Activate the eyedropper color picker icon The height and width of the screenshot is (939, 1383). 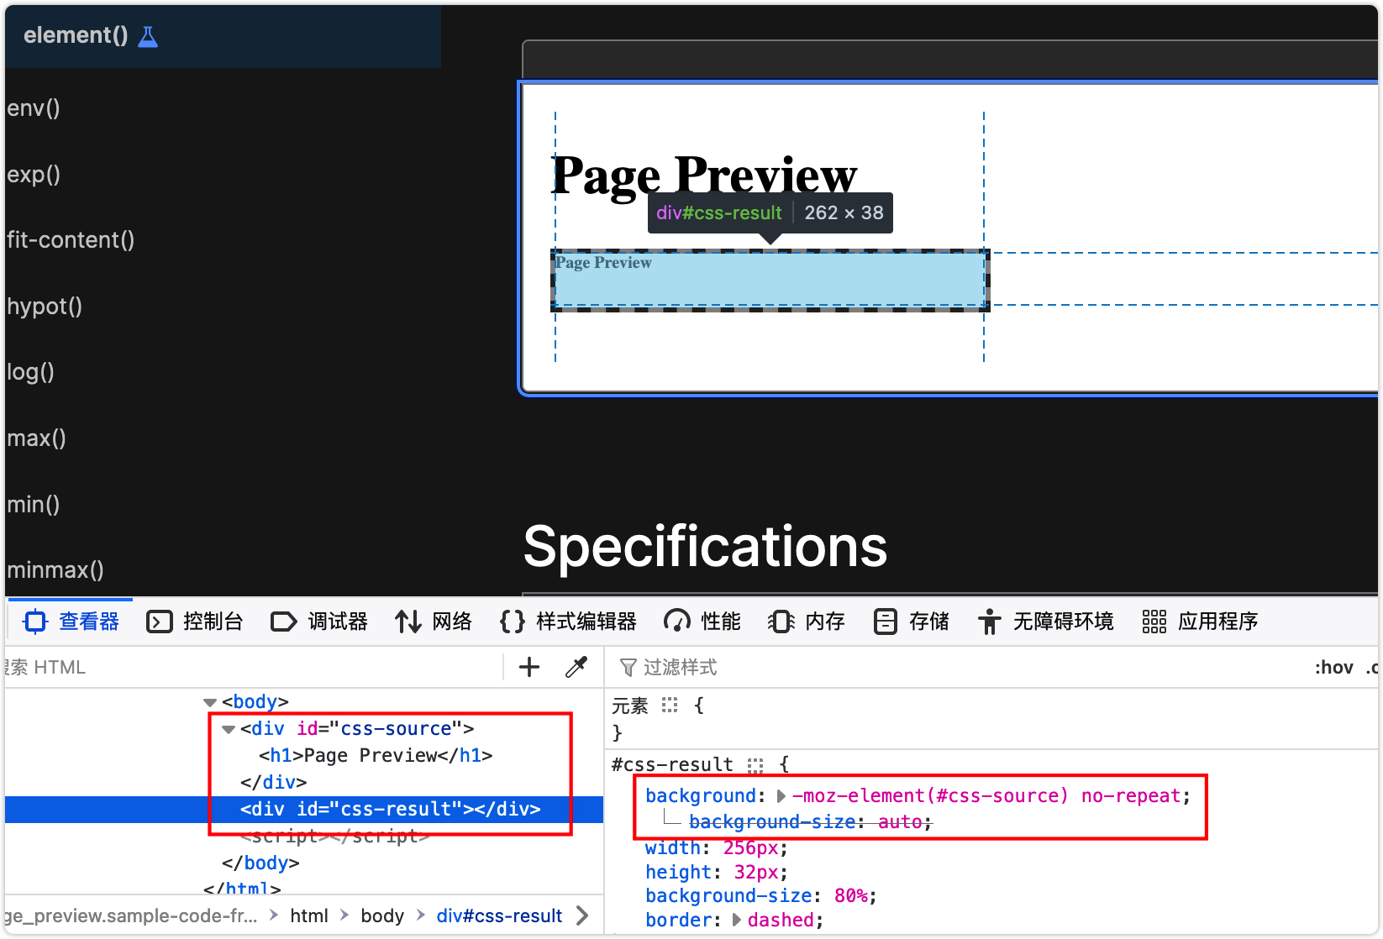point(576,668)
